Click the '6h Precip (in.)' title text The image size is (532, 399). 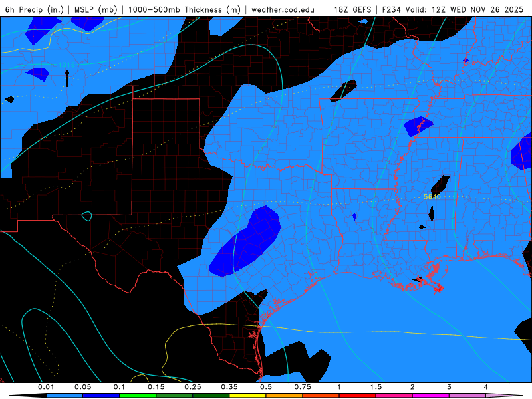(x=35, y=9)
